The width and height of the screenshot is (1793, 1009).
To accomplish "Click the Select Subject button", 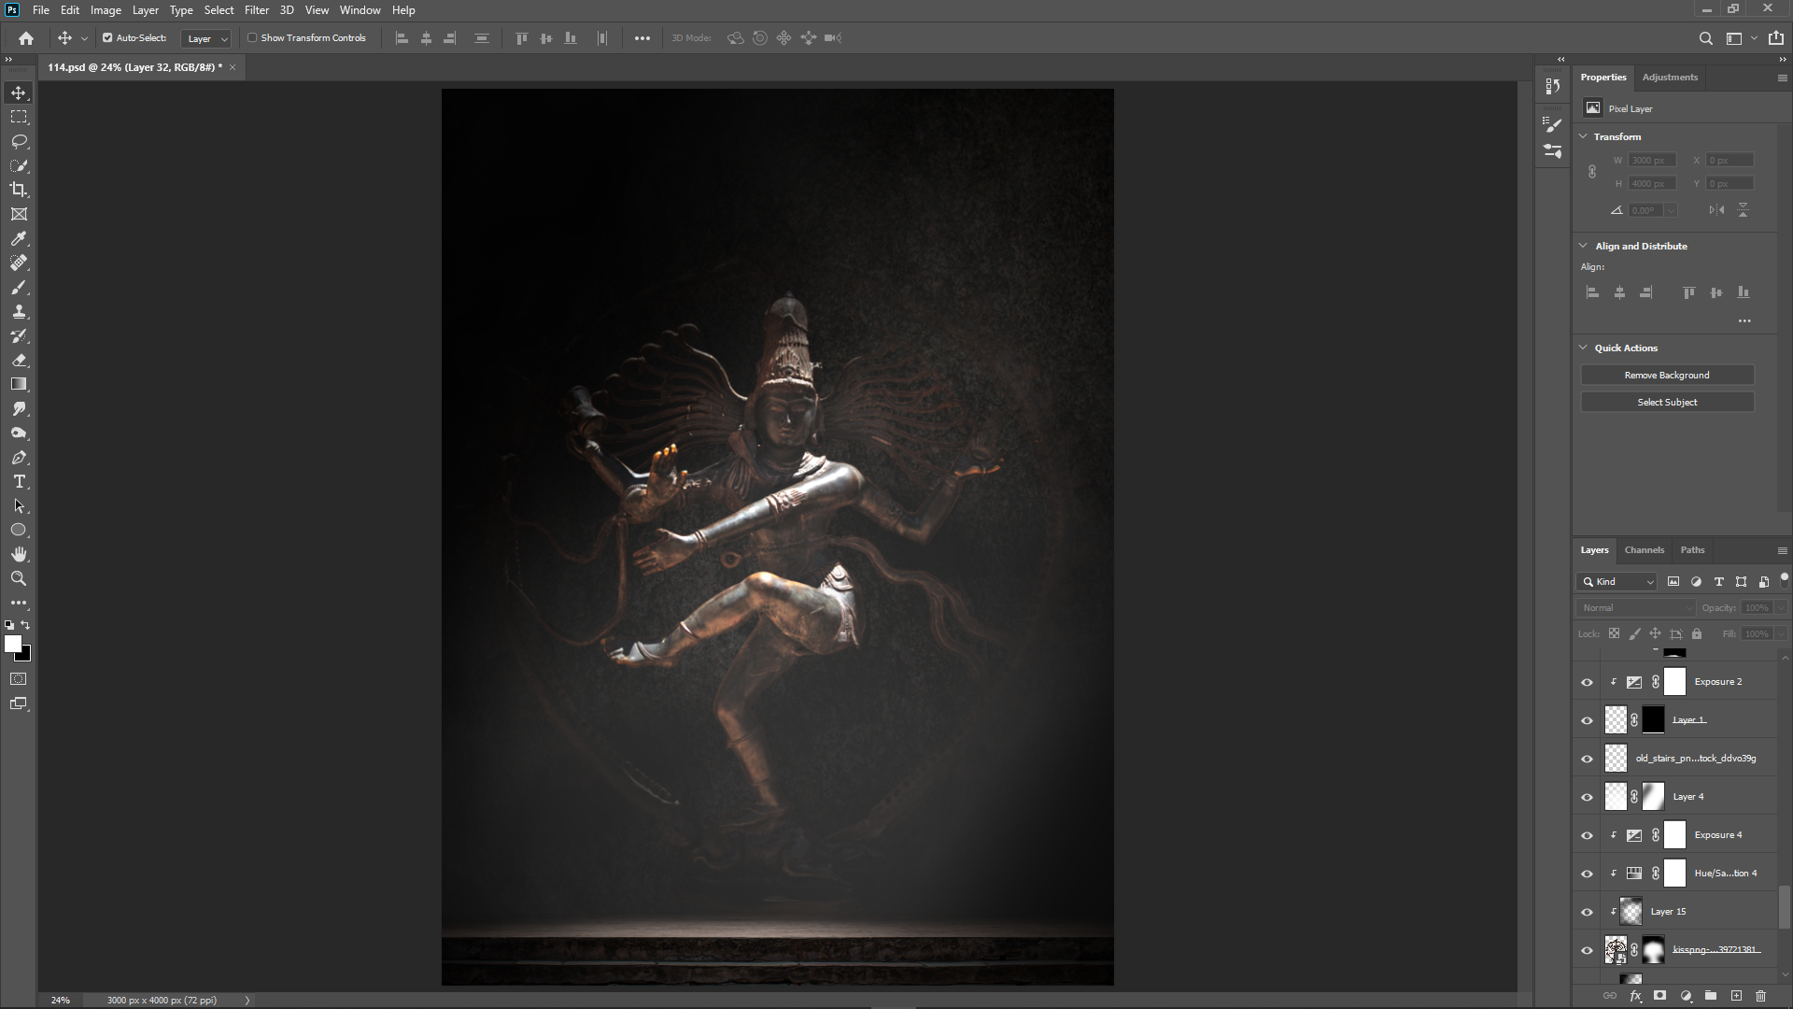I will pyautogui.click(x=1667, y=403).
